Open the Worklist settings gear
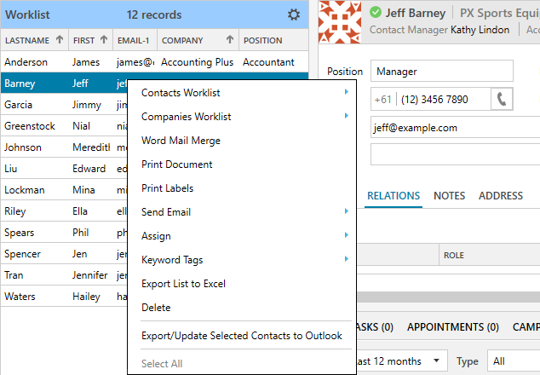 (x=294, y=14)
